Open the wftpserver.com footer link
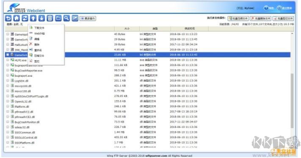 tap(156, 156)
